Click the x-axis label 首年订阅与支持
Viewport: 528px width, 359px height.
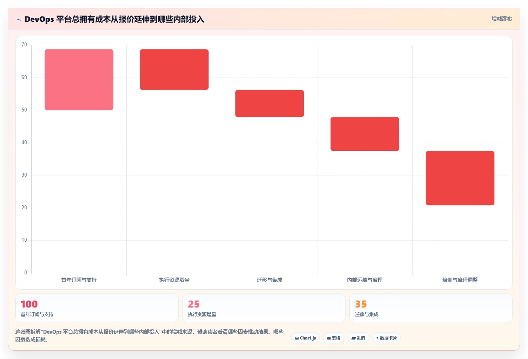[79, 280]
